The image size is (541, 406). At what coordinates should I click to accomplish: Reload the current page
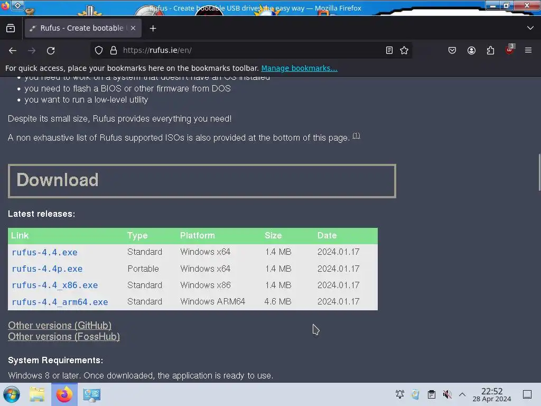(51, 51)
